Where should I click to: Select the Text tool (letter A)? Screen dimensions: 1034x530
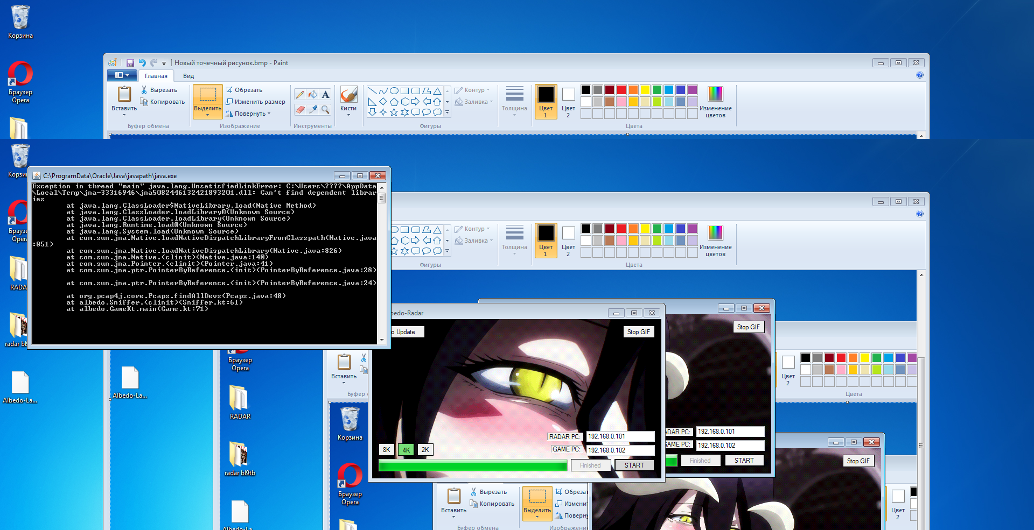325,95
